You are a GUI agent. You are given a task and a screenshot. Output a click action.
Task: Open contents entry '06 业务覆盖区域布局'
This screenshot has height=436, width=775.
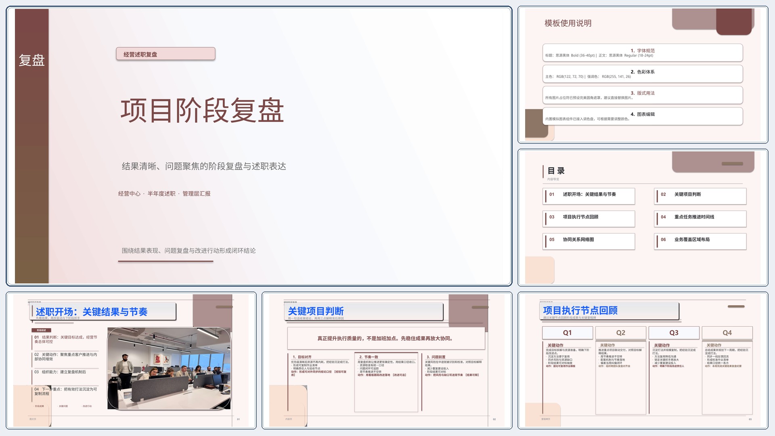(700, 241)
